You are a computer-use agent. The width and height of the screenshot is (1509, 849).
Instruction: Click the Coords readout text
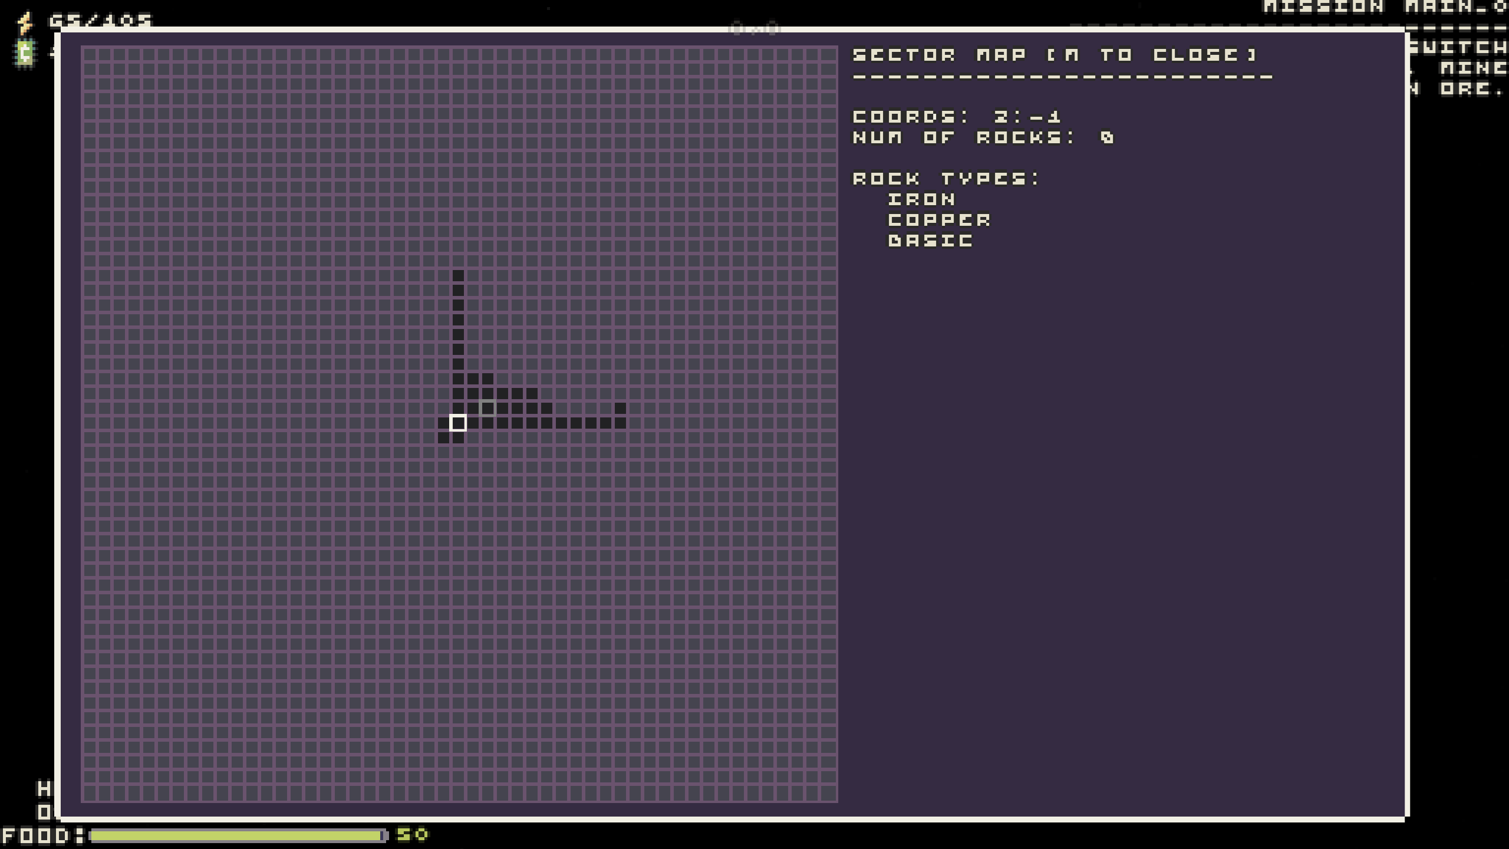pyautogui.click(x=957, y=117)
